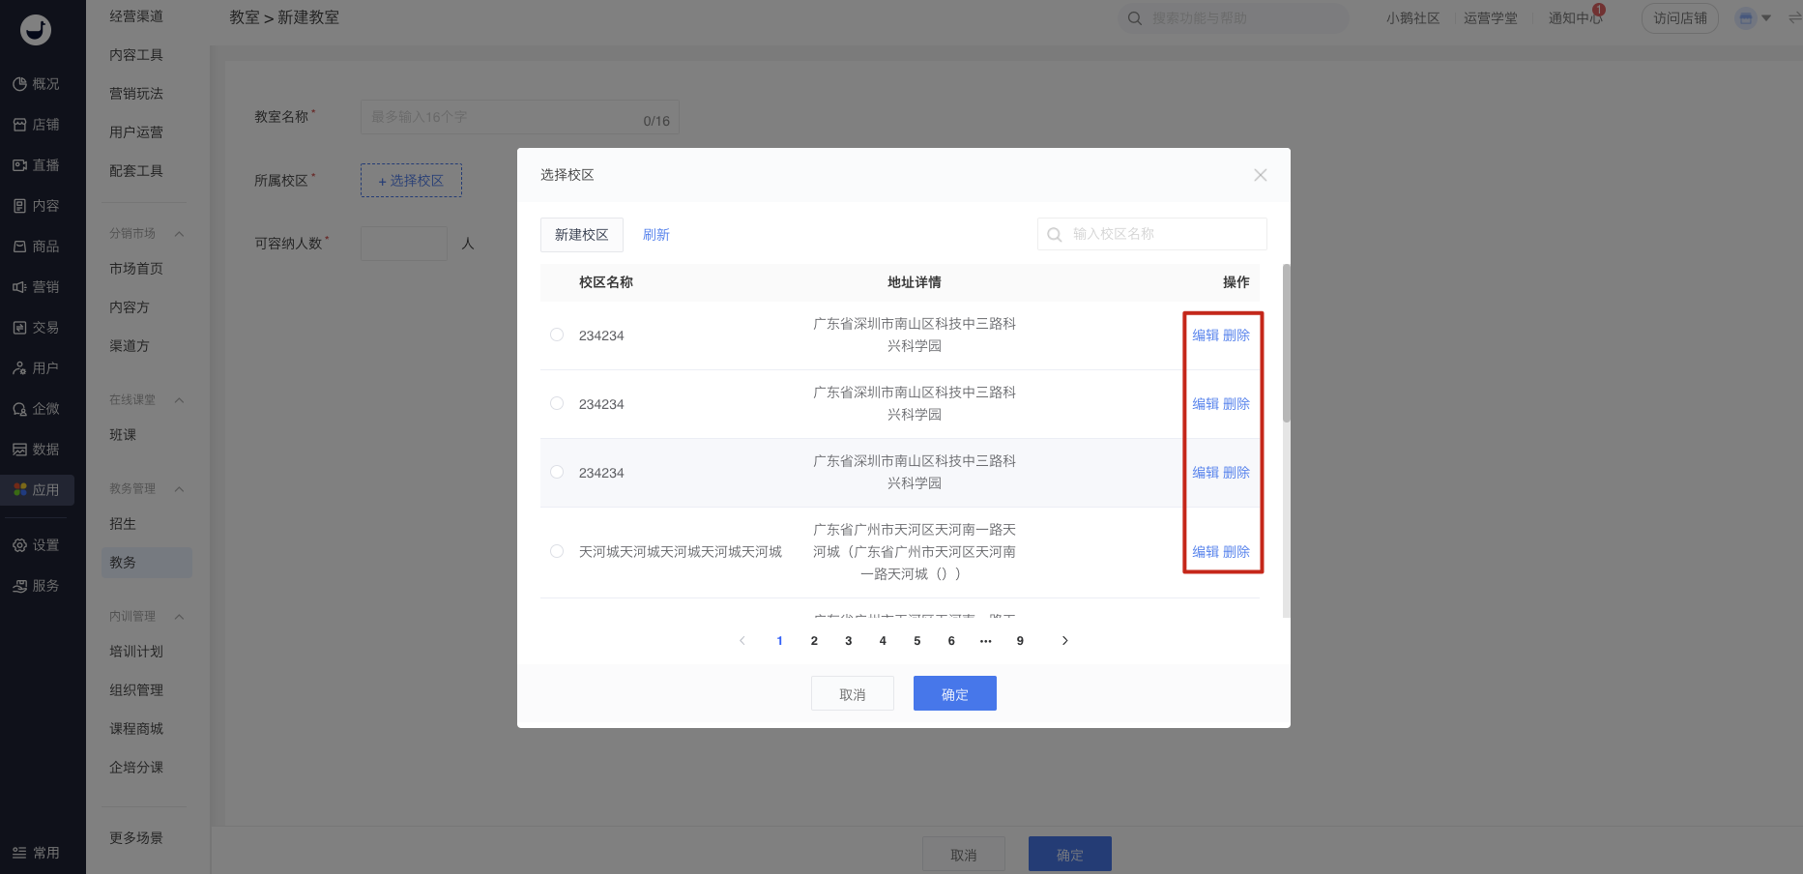Screen dimensions: 1803x874
Task: Click the 刷新 refresh link
Action: click(x=655, y=235)
